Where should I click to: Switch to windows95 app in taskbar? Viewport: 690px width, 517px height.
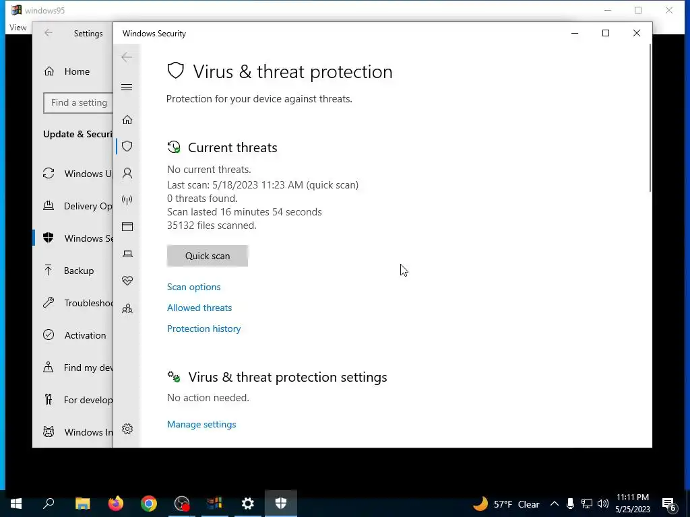pyautogui.click(x=215, y=504)
